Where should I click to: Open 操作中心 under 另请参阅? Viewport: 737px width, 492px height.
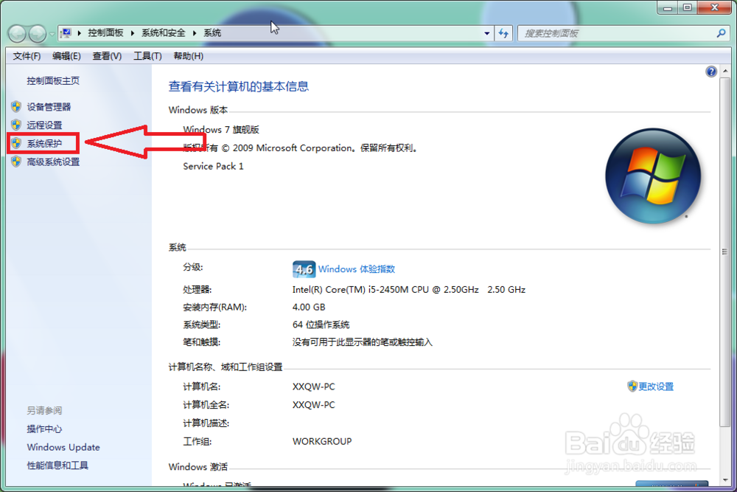[45, 429]
